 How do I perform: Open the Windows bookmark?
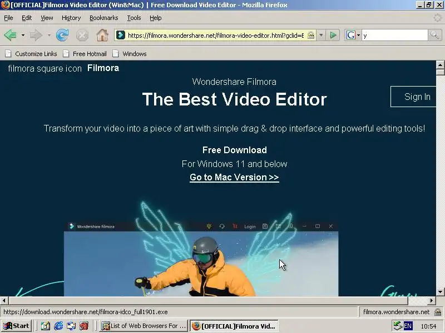pos(130,54)
